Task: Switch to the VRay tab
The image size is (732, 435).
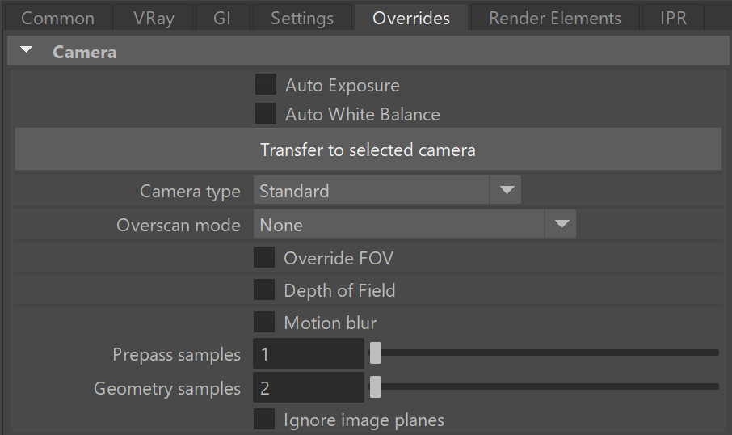Action: 154,18
